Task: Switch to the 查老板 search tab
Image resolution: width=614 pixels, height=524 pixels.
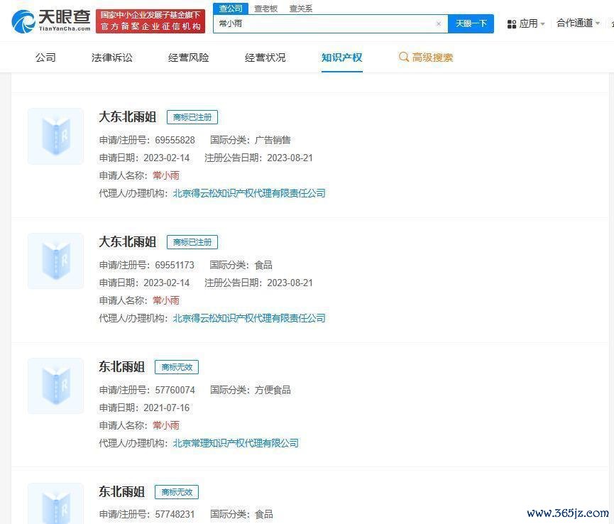Action: pyautogui.click(x=266, y=9)
